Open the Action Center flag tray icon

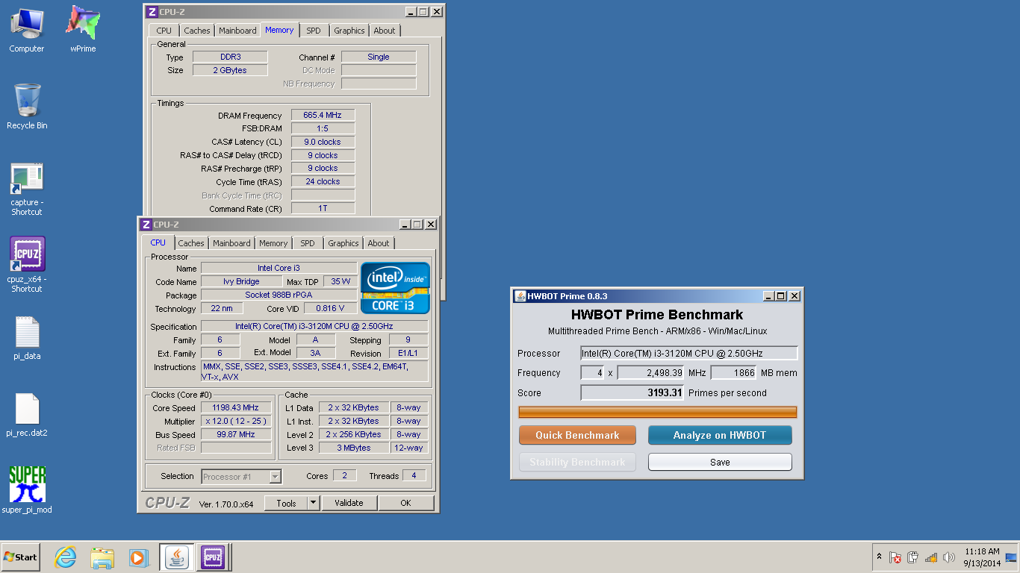pos(895,557)
